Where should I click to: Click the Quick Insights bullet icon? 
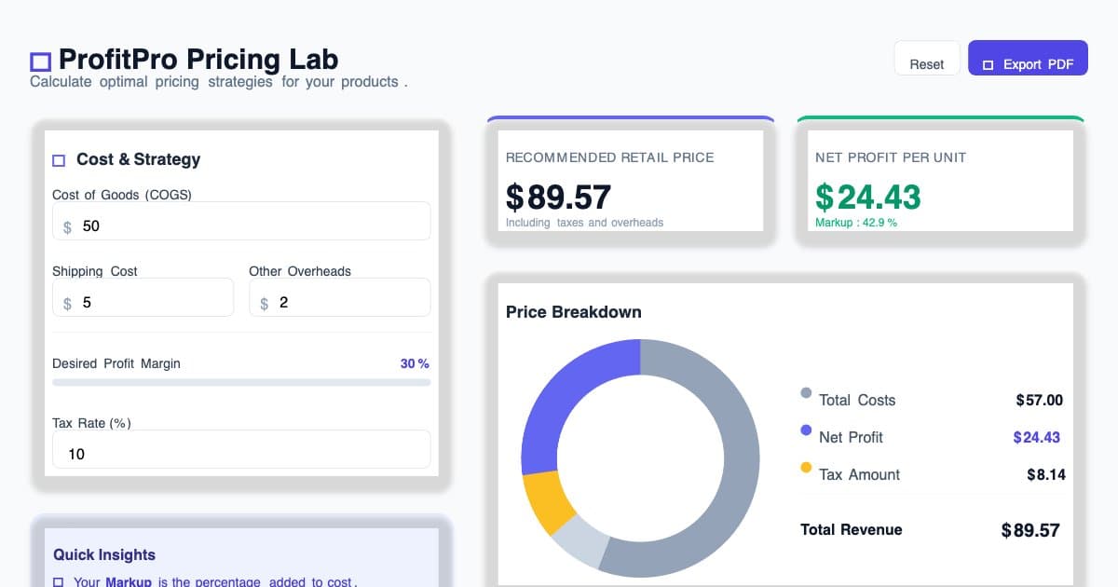pos(58,581)
